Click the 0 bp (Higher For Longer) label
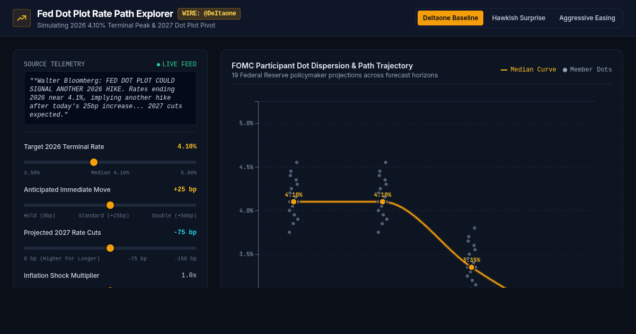The width and height of the screenshot is (636, 334). click(62, 259)
